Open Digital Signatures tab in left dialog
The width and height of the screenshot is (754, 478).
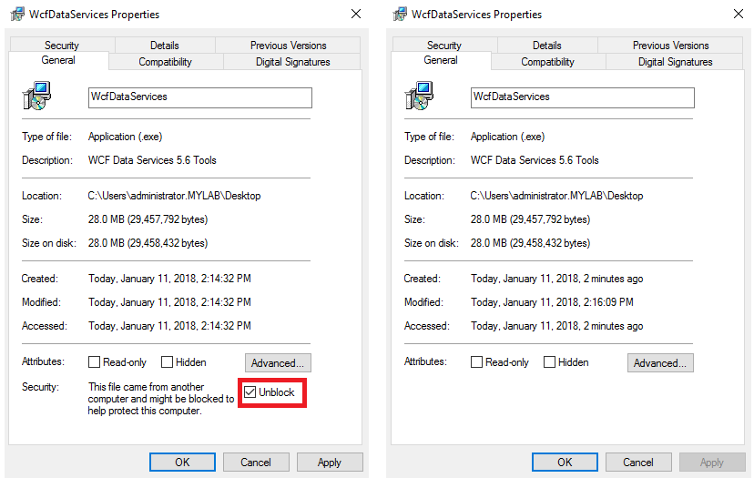click(292, 62)
